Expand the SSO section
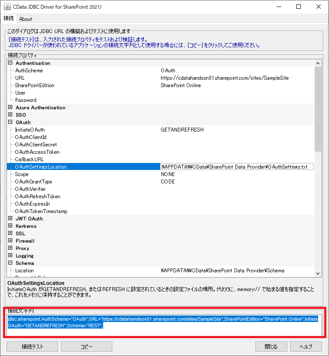329x356 pixels. [x=10, y=115]
